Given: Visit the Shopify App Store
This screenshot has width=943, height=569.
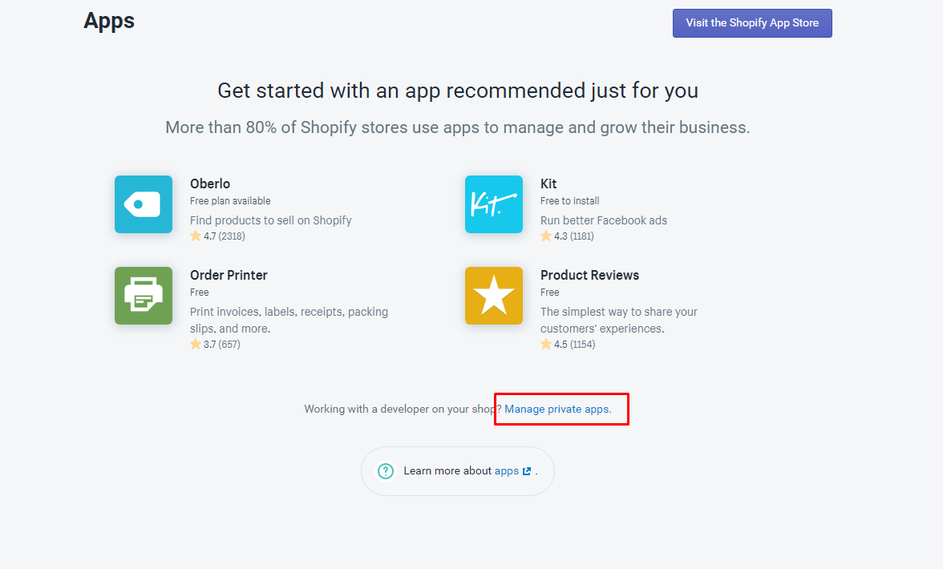Looking at the screenshot, I should coord(752,23).
